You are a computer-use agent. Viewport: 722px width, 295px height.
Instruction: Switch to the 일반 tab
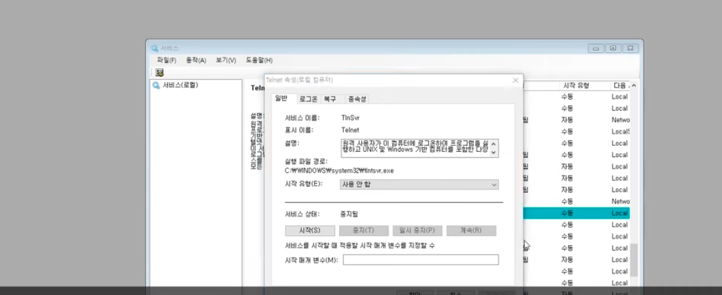tap(281, 98)
